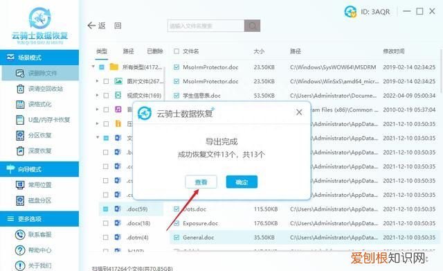Switch to the 路径 tab
Image resolution: width=443 pixels, height=271 pixels.
(128, 51)
